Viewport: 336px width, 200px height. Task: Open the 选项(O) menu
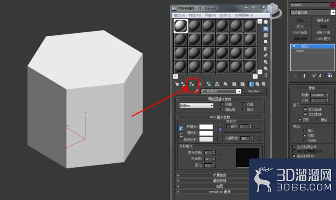coord(226,15)
